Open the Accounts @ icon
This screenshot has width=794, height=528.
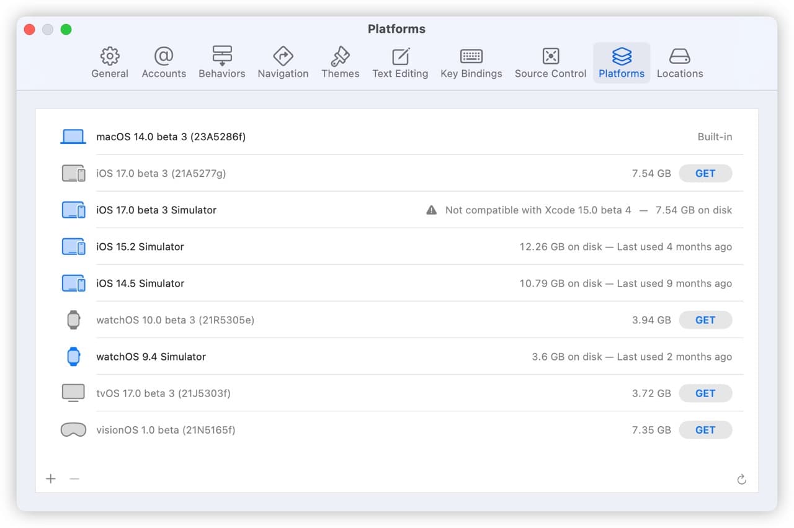[x=164, y=56]
